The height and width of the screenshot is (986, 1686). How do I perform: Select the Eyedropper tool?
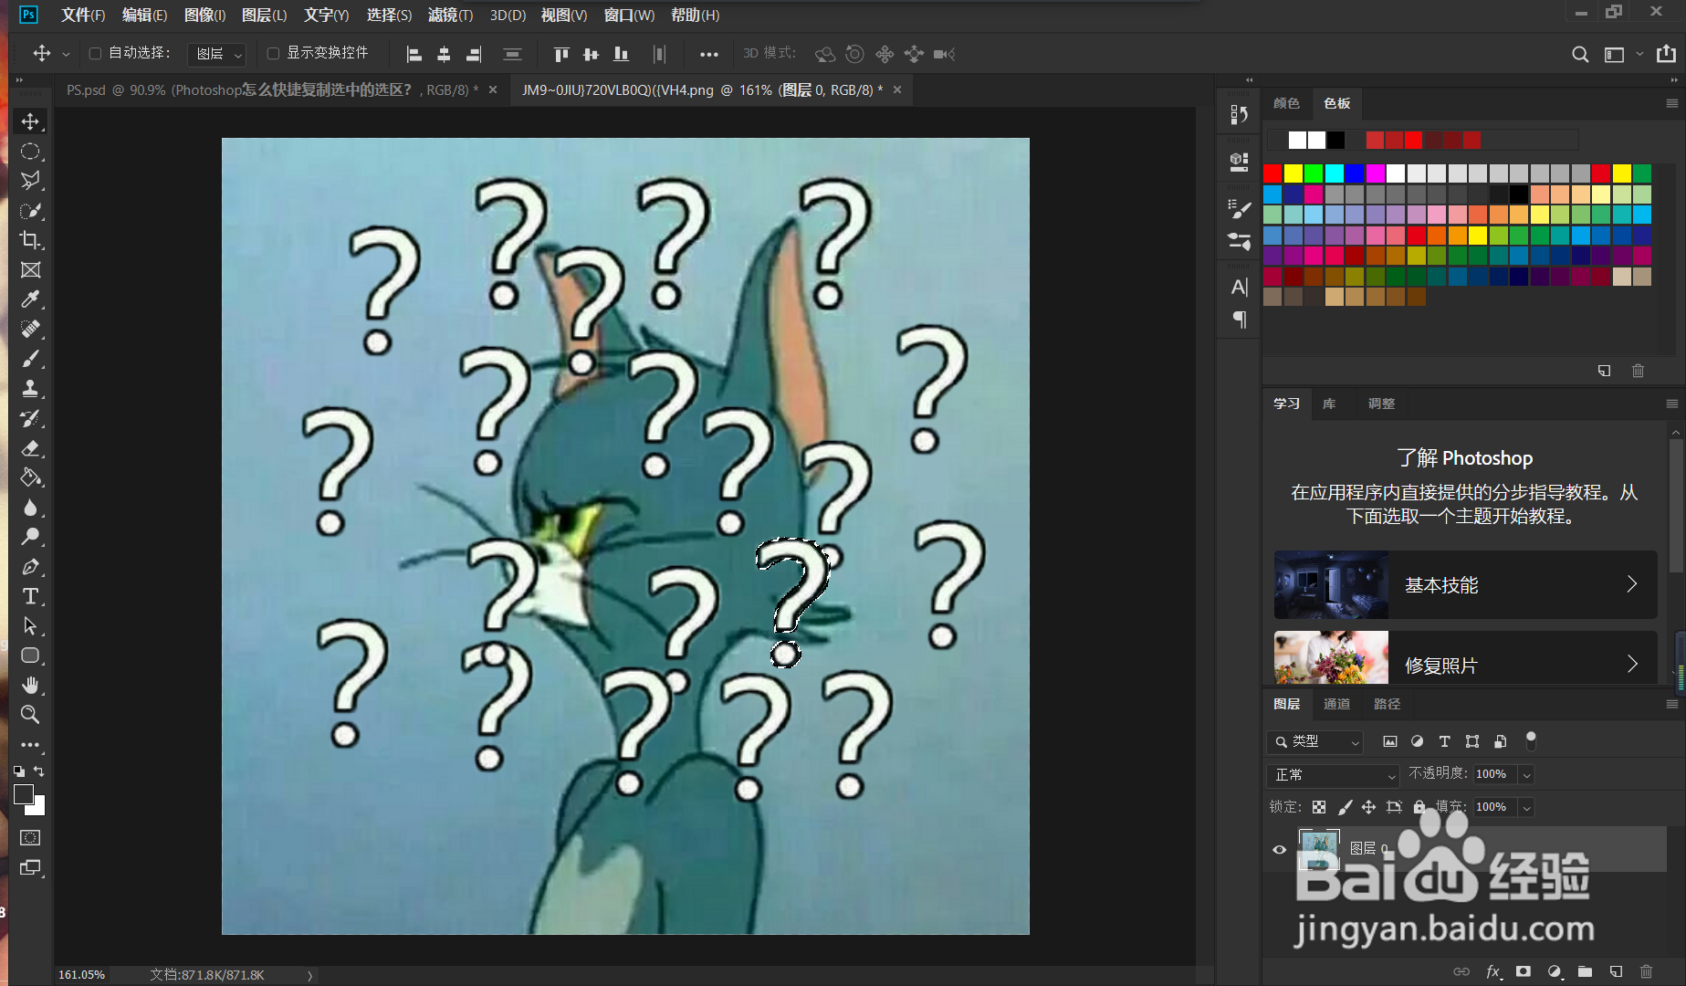pos(30,299)
